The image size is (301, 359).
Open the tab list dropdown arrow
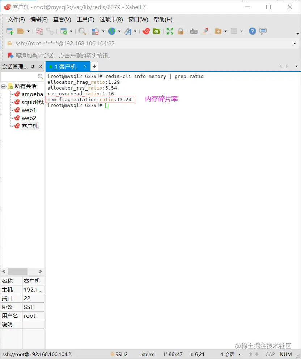click(x=296, y=66)
